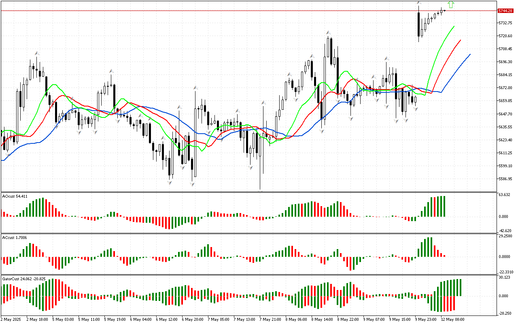Click the 63.632 value on the AO scale
The height and width of the screenshot is (324, 518).
point(504,195)
